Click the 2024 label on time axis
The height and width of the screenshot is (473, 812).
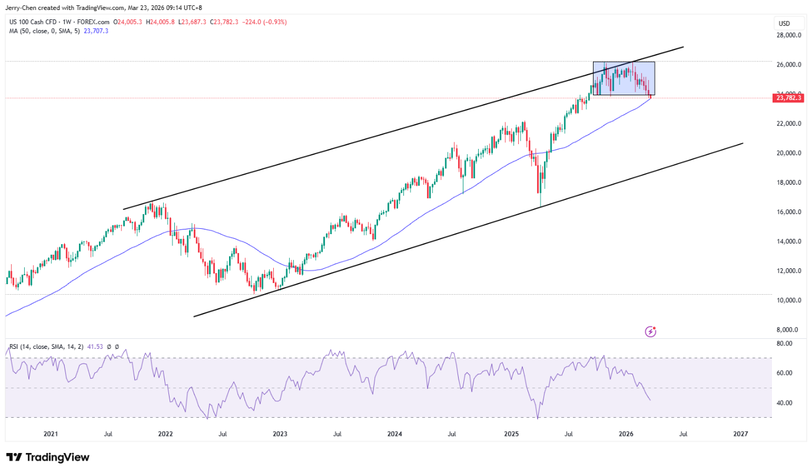(395, 434)
